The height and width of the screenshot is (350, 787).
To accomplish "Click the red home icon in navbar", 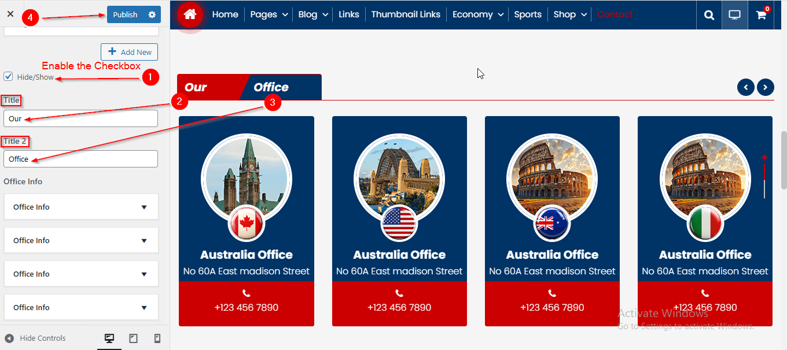I will click(x=190, y=15).
